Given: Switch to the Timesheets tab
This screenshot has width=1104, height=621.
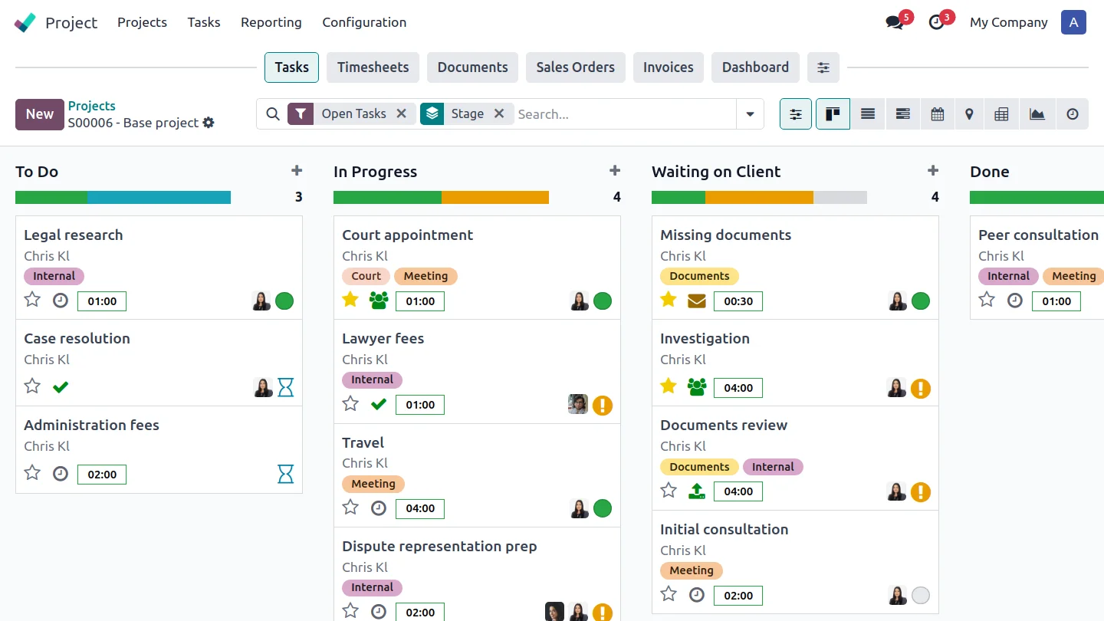Looking at the screenshot, I should (373, 67).
